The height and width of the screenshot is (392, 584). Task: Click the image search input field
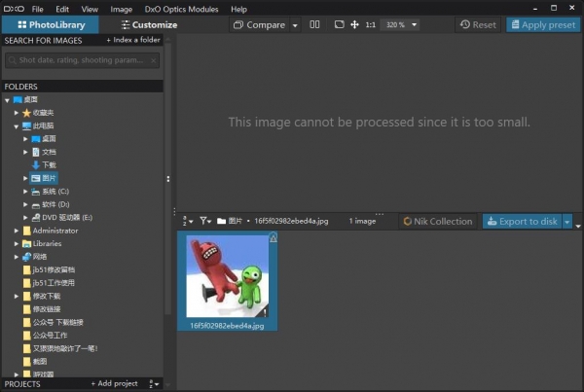coord(83,60)
